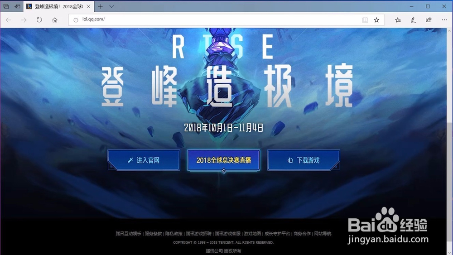This screenshot has width=453, height=255.
Task: Open 服务条款 footer link
Action: point(153,234)
